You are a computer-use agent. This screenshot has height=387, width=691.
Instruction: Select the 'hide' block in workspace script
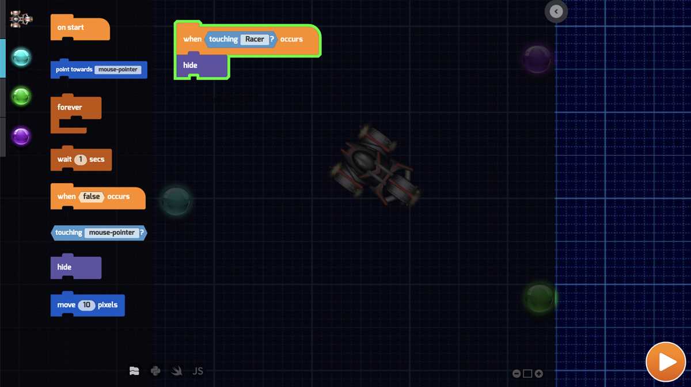(202, 66)
